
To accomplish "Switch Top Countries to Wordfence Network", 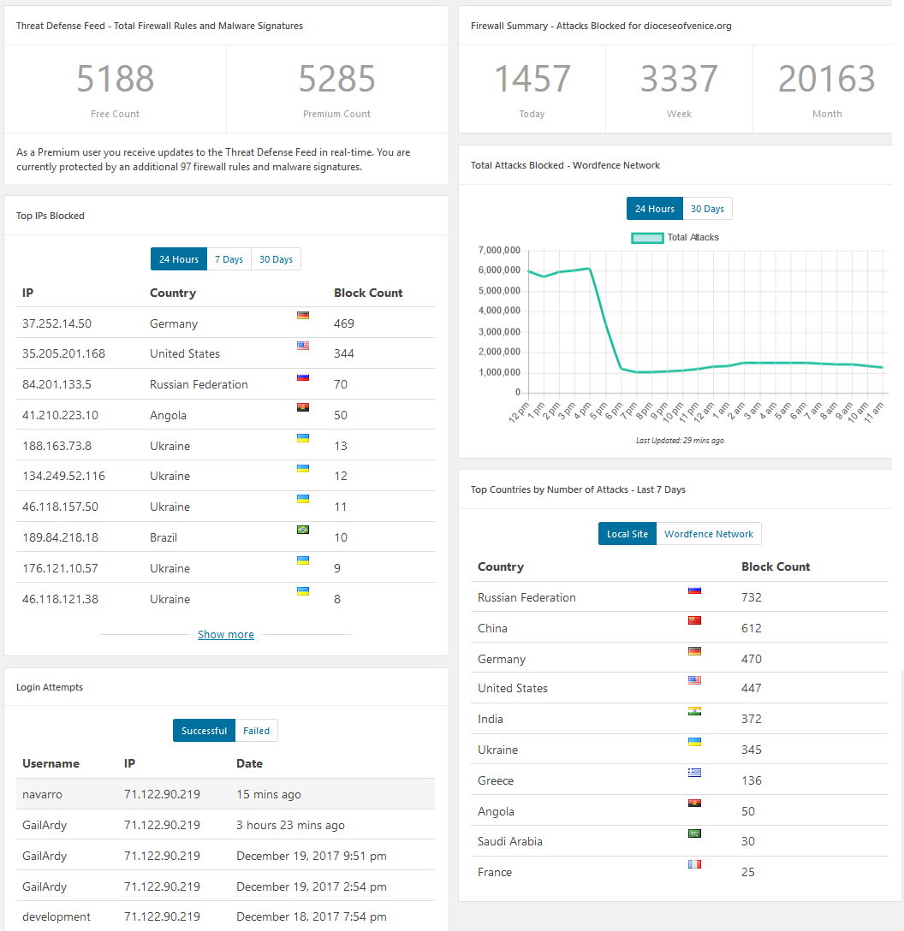I will 709,534.
